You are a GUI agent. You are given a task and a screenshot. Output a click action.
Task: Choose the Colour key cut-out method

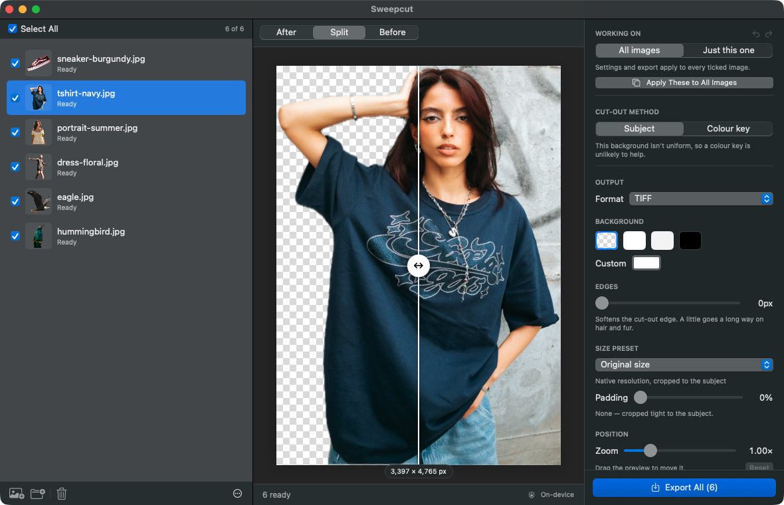728,129
